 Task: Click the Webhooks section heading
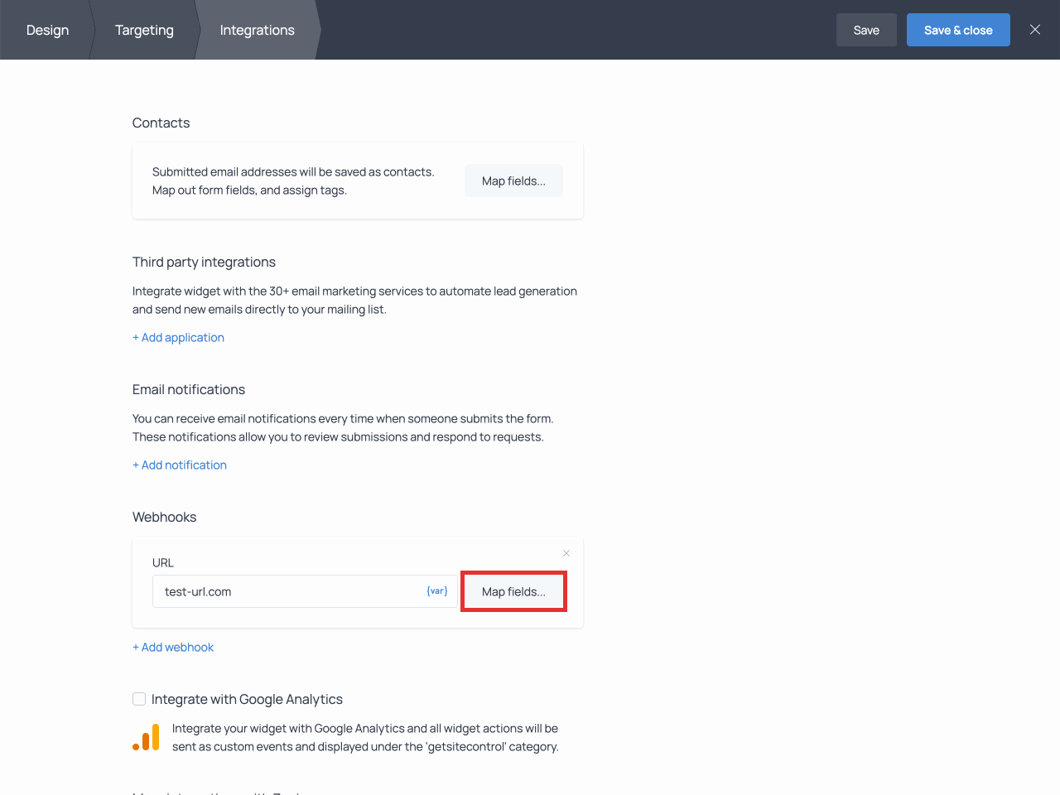[x=164, y=517]
